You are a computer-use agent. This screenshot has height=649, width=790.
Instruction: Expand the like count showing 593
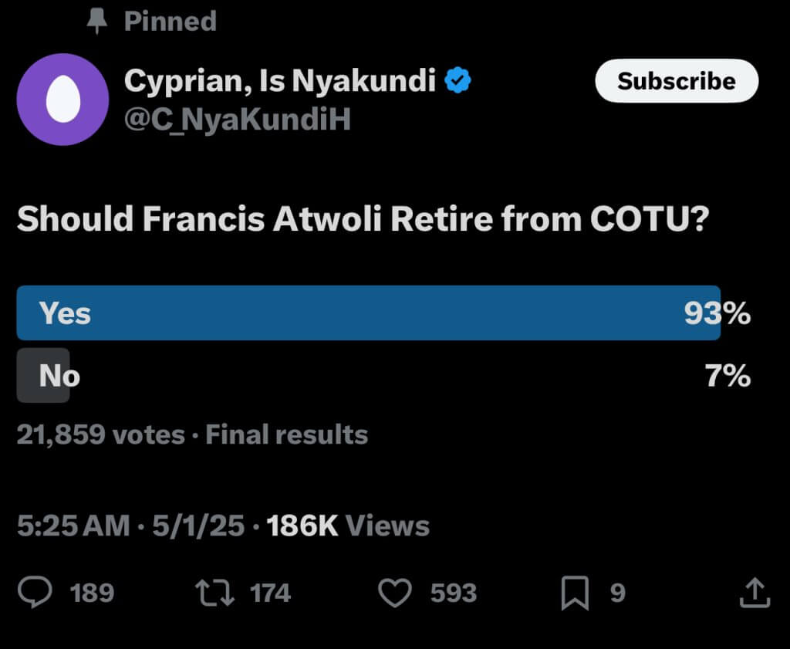[x=454, y=593]
